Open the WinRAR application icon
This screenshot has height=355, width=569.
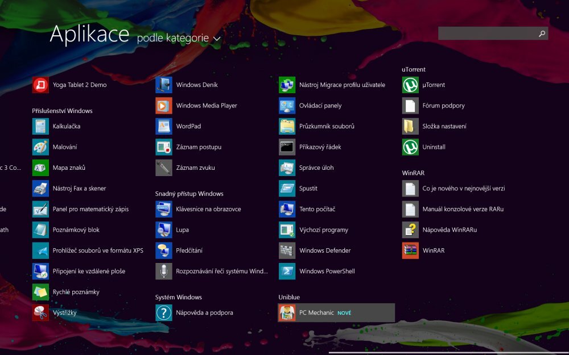point(410,250)
